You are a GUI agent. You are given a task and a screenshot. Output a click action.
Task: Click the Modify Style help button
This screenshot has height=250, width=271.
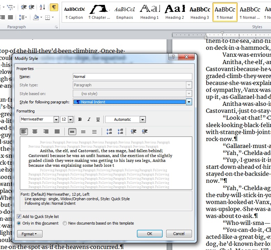[173, 57]
